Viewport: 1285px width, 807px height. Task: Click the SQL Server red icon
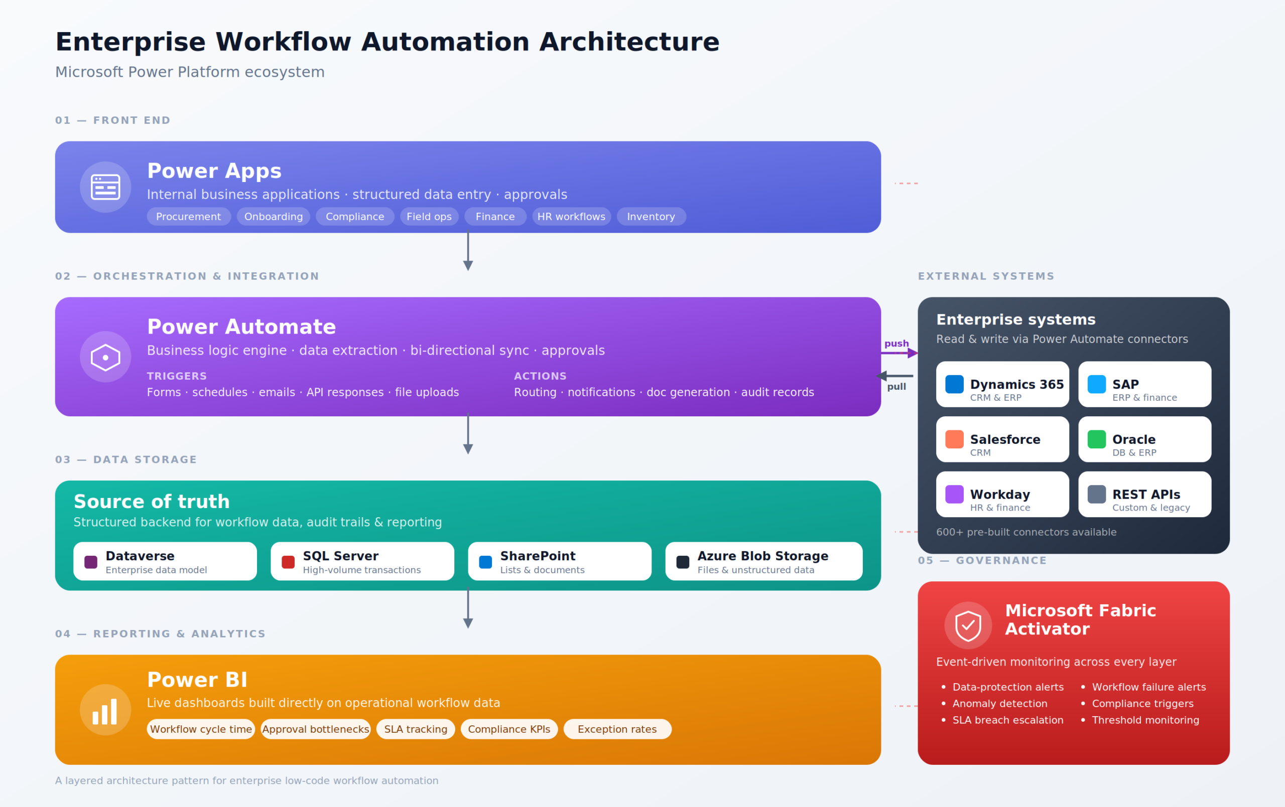288,562
